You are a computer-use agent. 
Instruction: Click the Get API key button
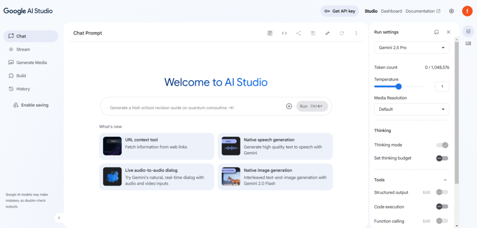(340, 11)
